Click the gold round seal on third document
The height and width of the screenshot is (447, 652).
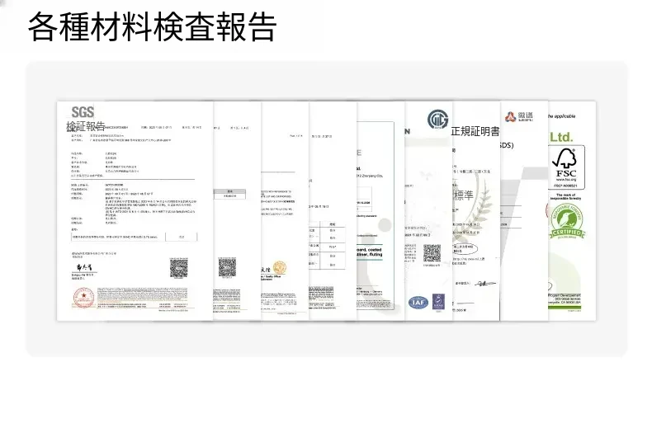coord(280,268)
